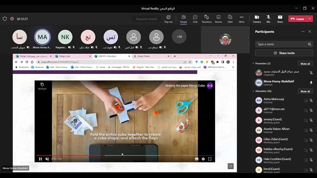Toggle the People panel
Screen dimensions: 317x178
coord(183,19)
